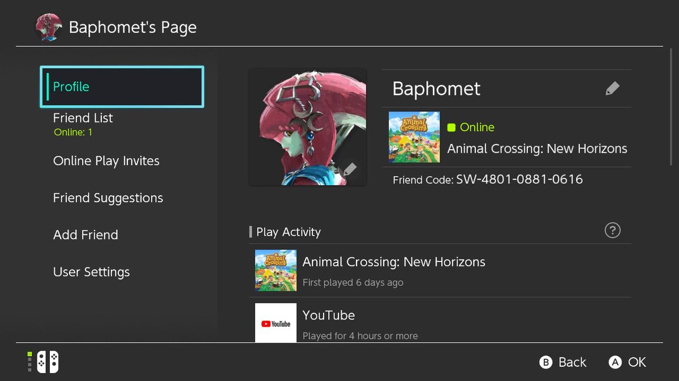Click Animal Crossing thumbnail beside Online status
The height and width of the screenshot is (381, 679).
coord(414,137)
